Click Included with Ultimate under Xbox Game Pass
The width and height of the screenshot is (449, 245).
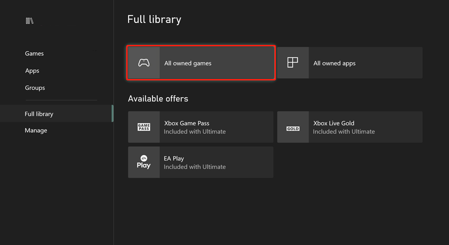tap(195, 132)
